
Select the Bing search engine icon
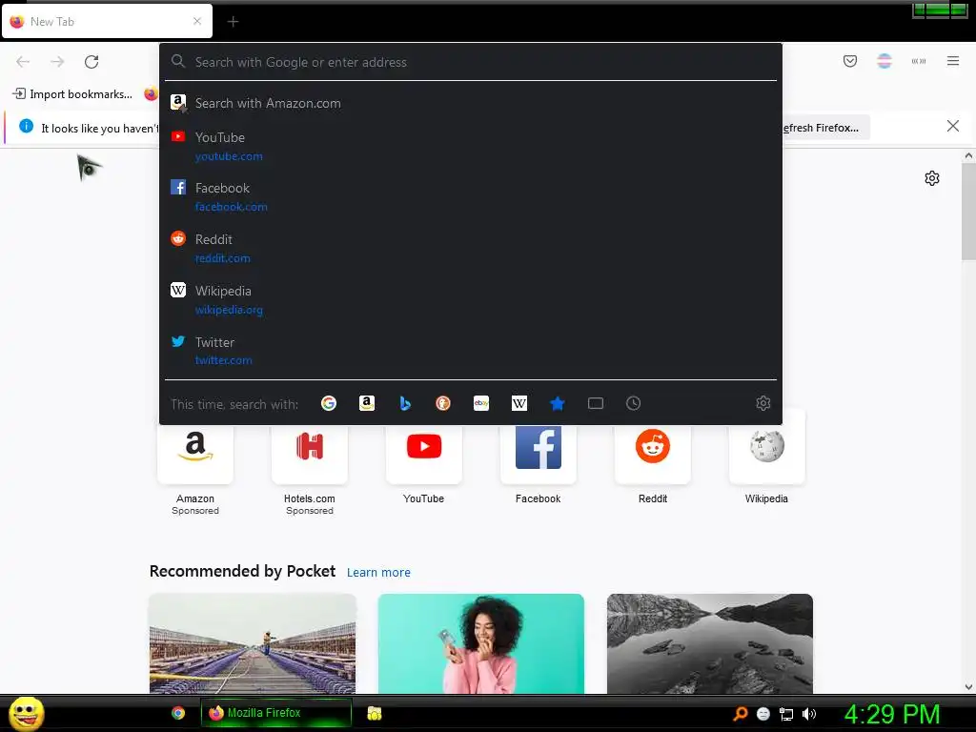coord(404,403)
